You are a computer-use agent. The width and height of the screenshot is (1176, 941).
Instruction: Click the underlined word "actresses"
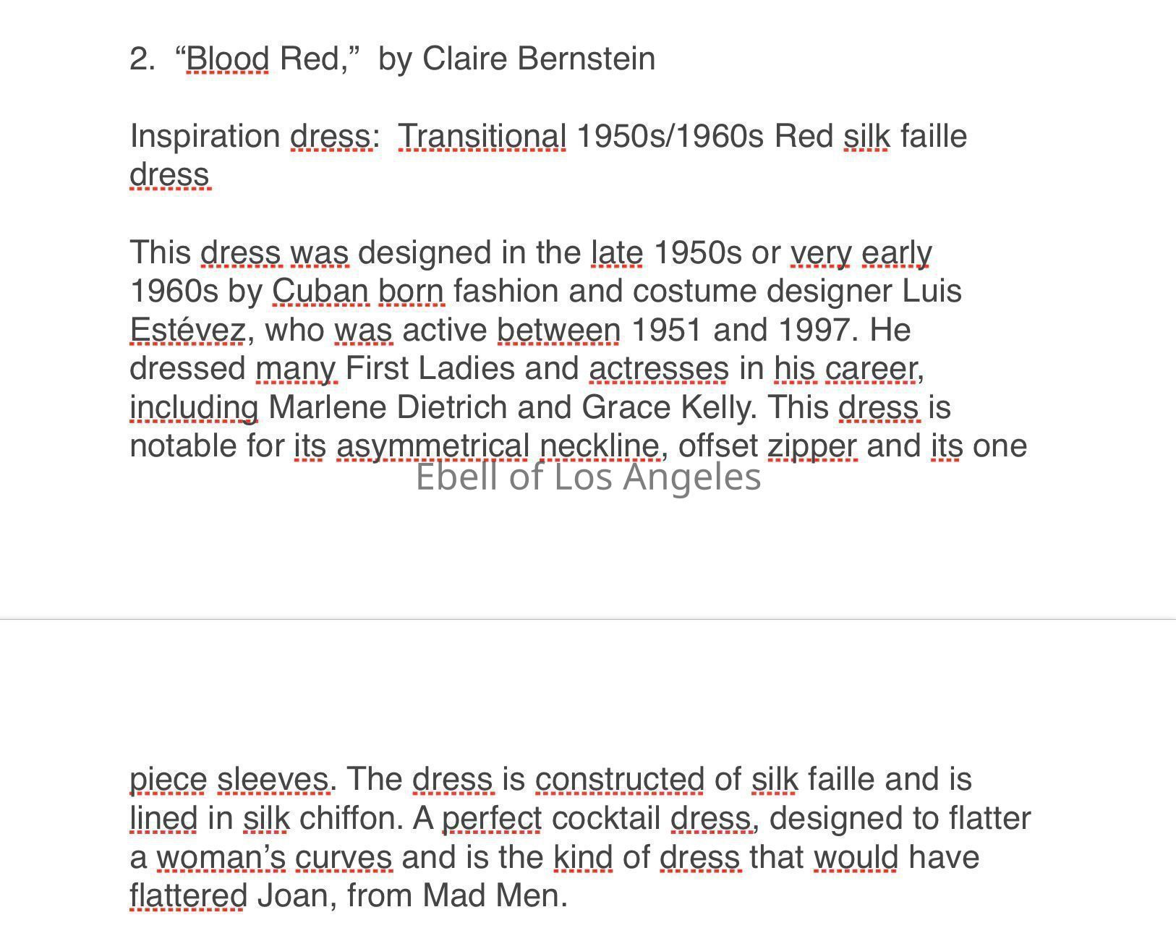658,368
